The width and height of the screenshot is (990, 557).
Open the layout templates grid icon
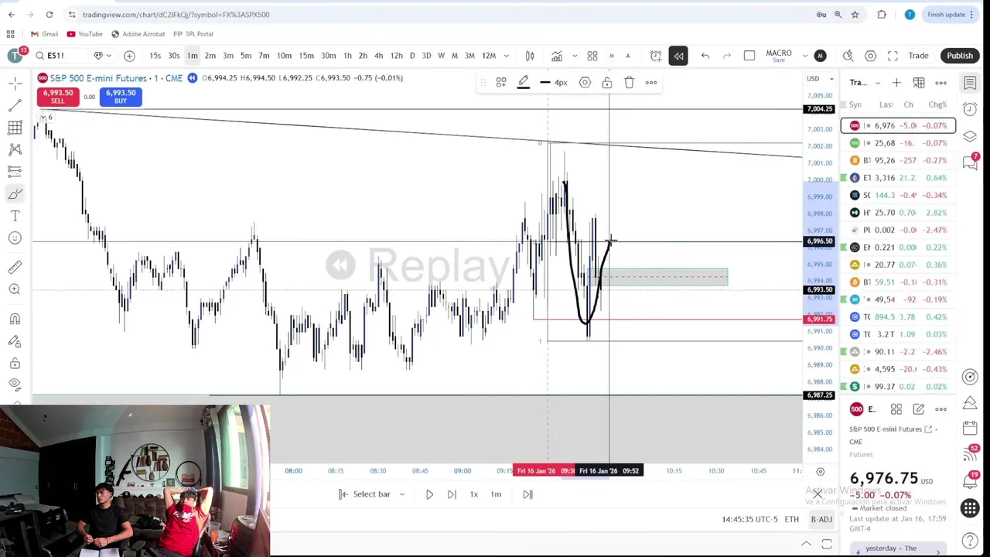[x=592, y=56]
